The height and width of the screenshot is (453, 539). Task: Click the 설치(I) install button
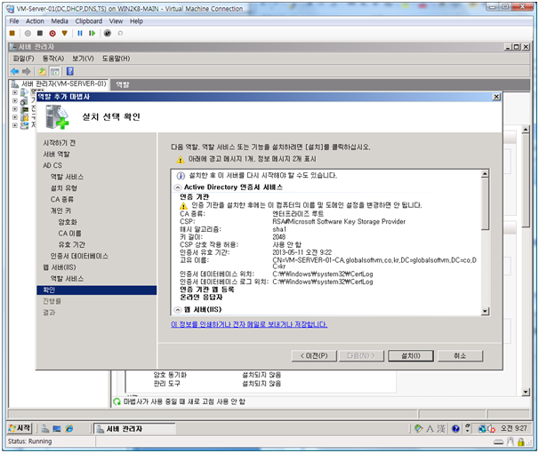click(411, 356)
